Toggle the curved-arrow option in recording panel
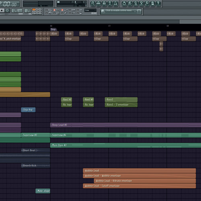Viewport: 201px width, 201px height. tap(49, 13)
